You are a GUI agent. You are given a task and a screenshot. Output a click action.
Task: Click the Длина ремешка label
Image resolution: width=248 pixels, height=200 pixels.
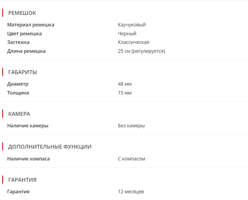click(26, 51)
